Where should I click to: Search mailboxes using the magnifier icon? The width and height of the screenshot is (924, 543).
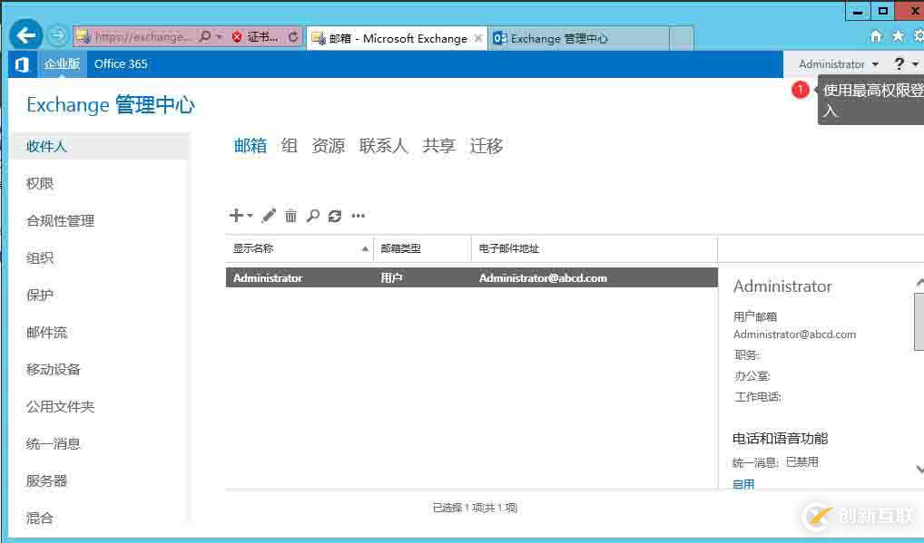click(313, 216)
